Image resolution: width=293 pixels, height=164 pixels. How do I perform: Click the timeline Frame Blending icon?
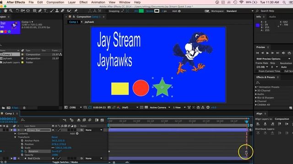tap(84, 120)
